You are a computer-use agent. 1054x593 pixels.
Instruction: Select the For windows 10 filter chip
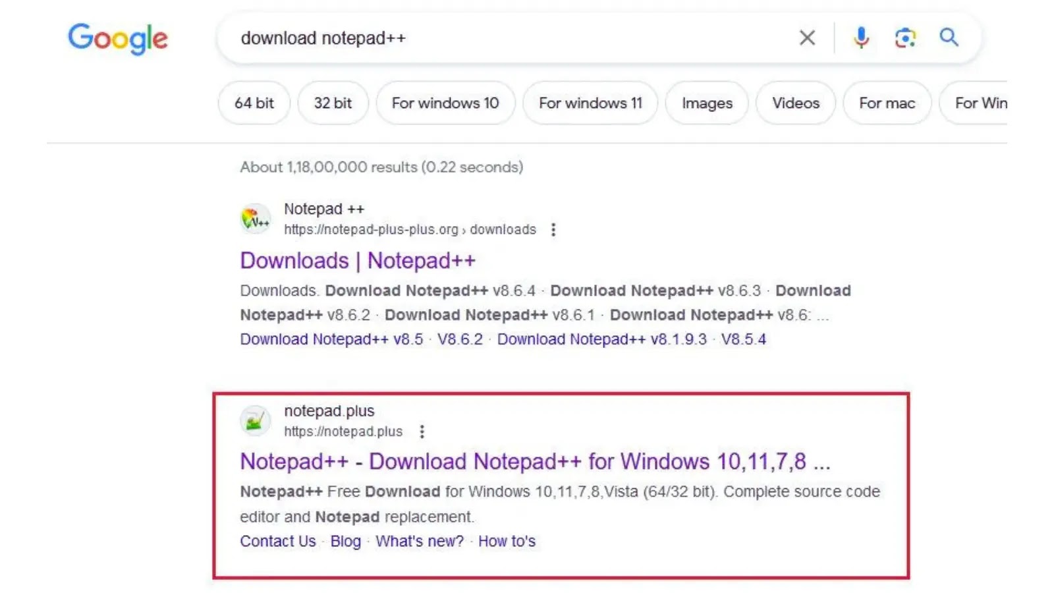445,103
